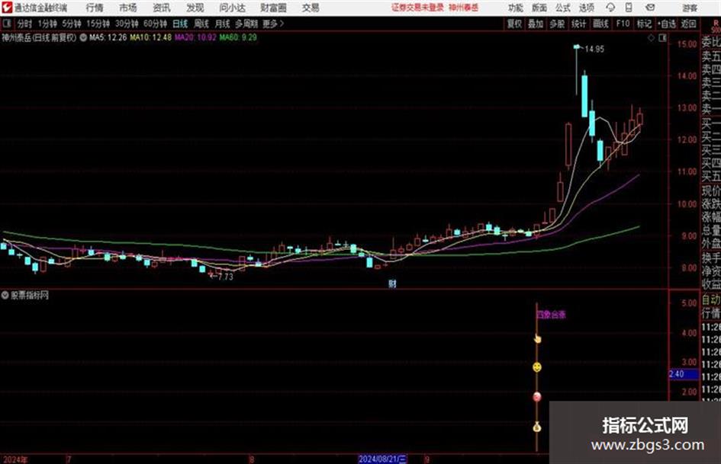This screenshot has width=721, height=464.
Task: Click the gear icon beside 股票指标网
Action: (5, 296)
